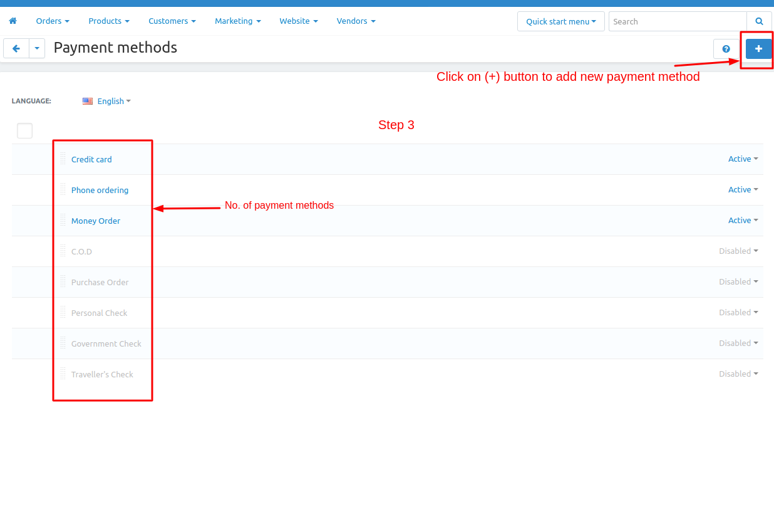Open the Disabled status dropdown for C.O.D
Image resolution: width=774 pixels, height=514 pixels.
click(738, 251)
